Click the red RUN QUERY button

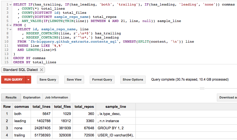tap(14, 79)
